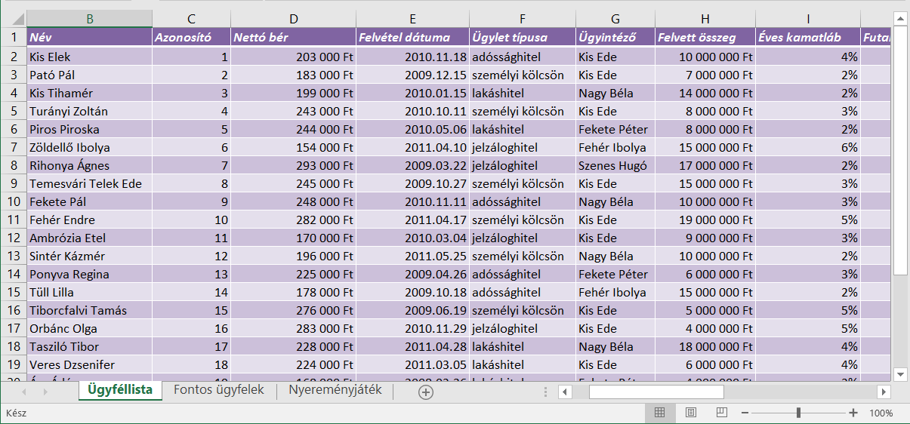Click the vertical scrollbar down arrow

pos(900,373)
